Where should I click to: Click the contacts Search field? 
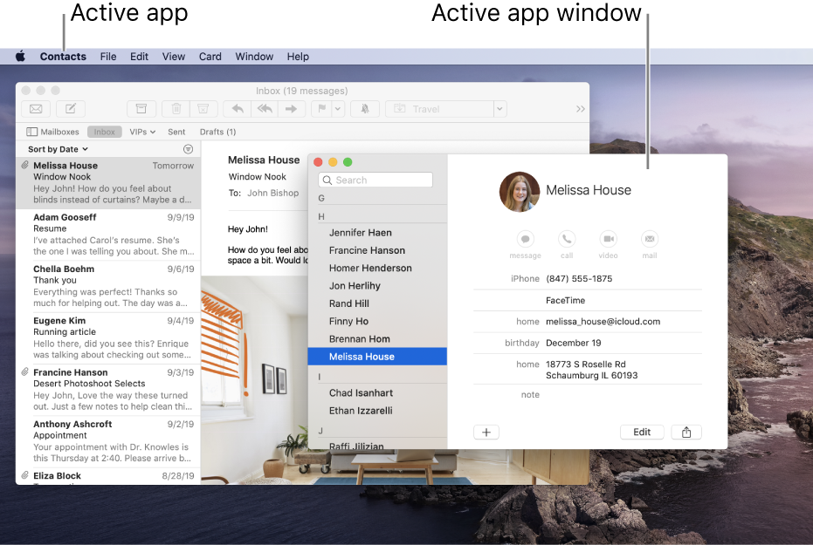click(x=375, y=180)
